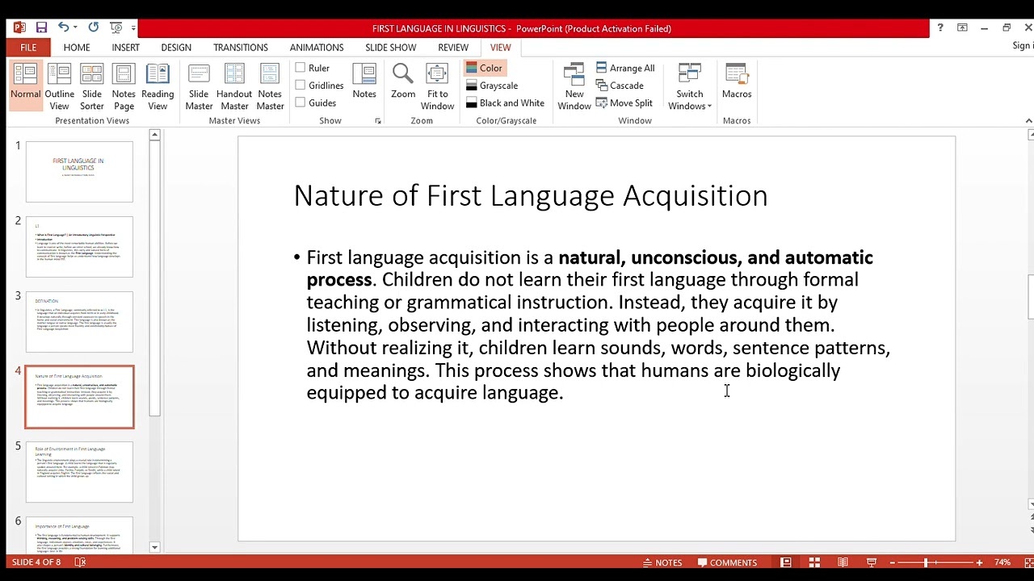Open Notes Page view
Image resolution: width=1034 pixels, height=581 pixels.
tap(124, 86)
